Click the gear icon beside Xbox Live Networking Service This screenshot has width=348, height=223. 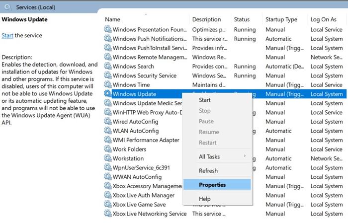(x=108, y=214)
